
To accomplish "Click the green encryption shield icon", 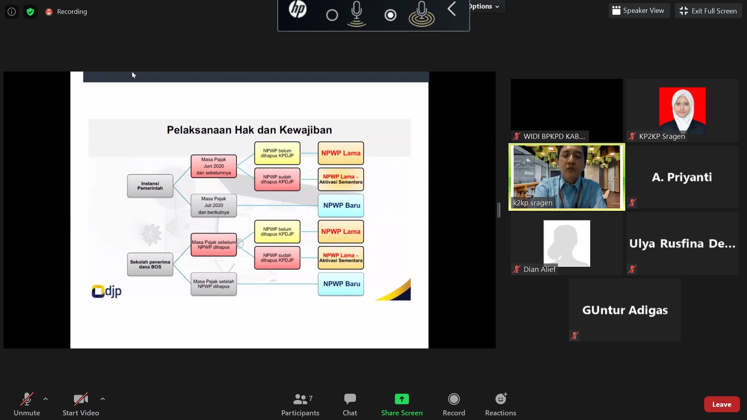I will [x=30, y=12].
